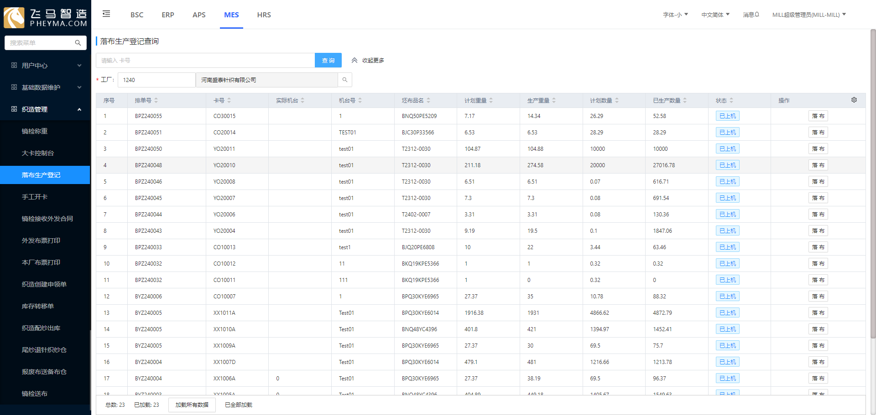This screenshot has width=876, height=415.
Task: Sort by 状态 column arrows
Action: [x=731, y=100]
